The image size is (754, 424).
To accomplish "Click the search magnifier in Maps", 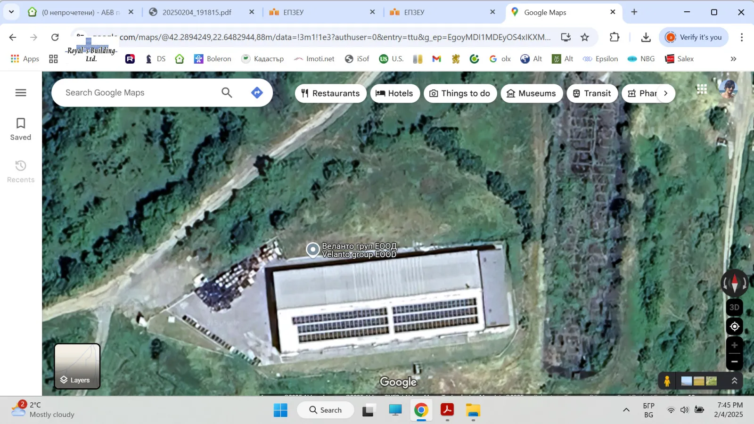I will click(227, 93).
